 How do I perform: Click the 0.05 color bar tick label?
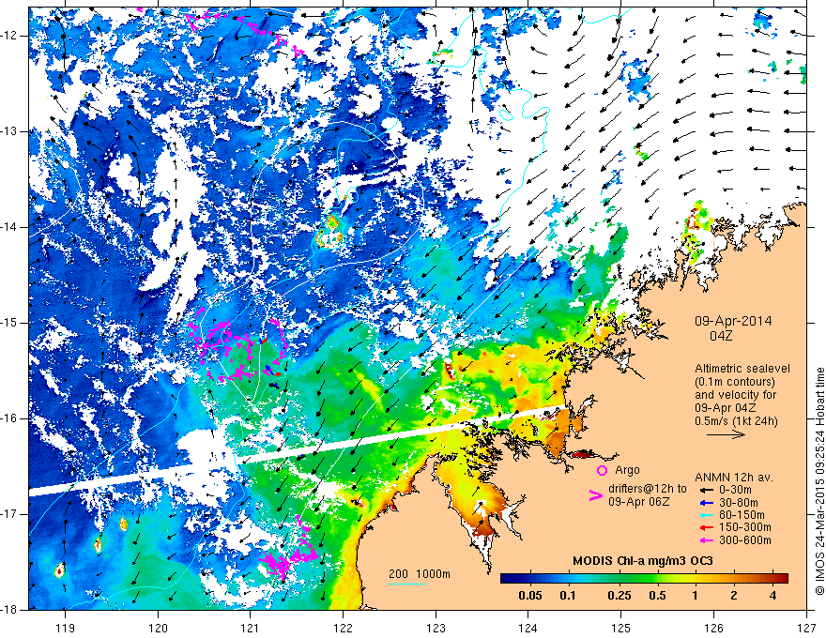pos(530,596)
